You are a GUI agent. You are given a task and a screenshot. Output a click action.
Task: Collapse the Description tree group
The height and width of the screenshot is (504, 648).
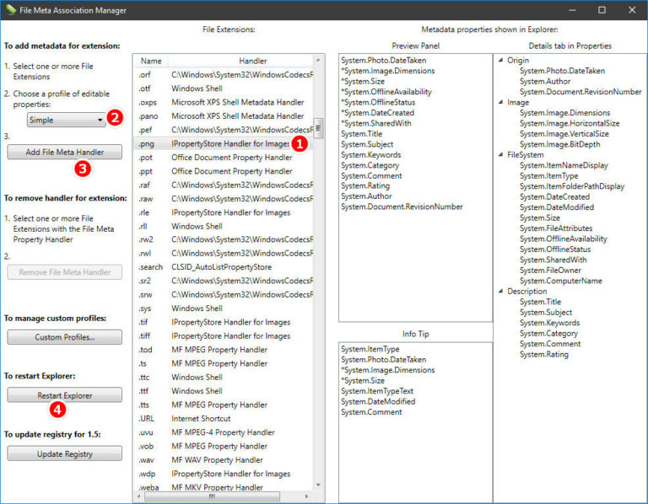pos(500,292)
